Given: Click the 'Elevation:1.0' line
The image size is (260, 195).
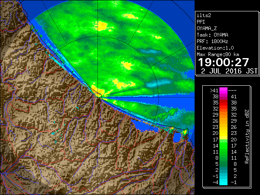Looking at the screenshot, I should tap(215, 48).
